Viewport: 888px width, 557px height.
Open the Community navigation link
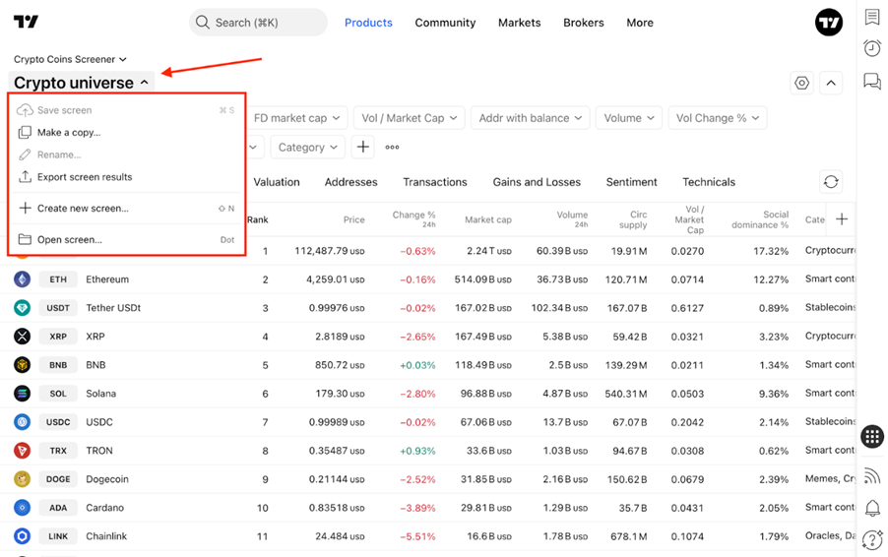pos(445,23)
